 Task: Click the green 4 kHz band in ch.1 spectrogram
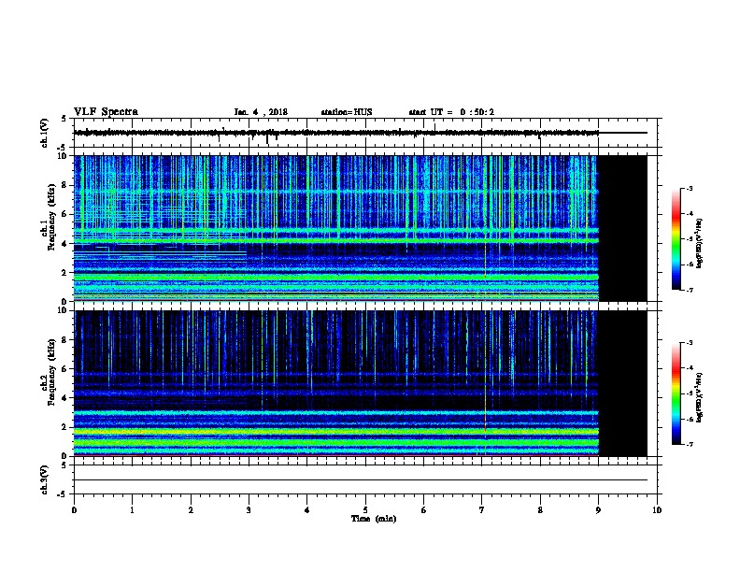coord(336,241)
